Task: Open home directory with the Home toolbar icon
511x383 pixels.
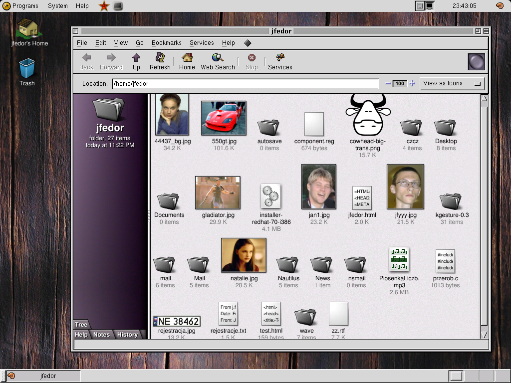Action: pyautogui.click(x=187, y=61)
